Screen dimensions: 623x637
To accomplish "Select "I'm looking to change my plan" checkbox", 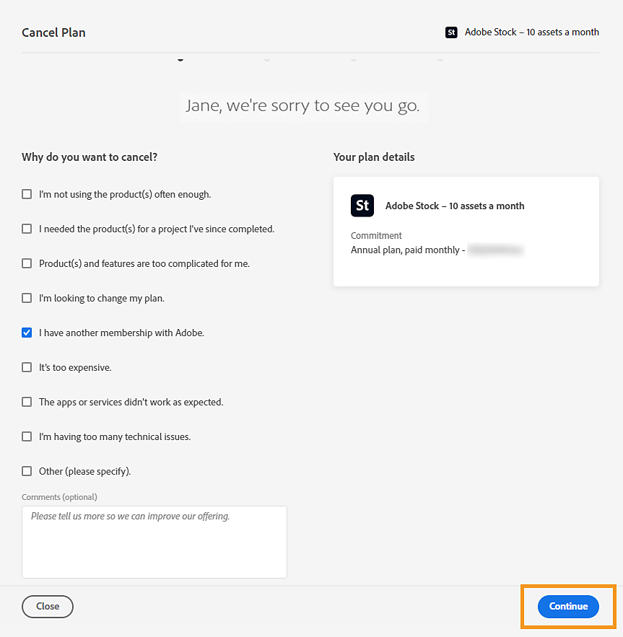I will pos(27,298).
